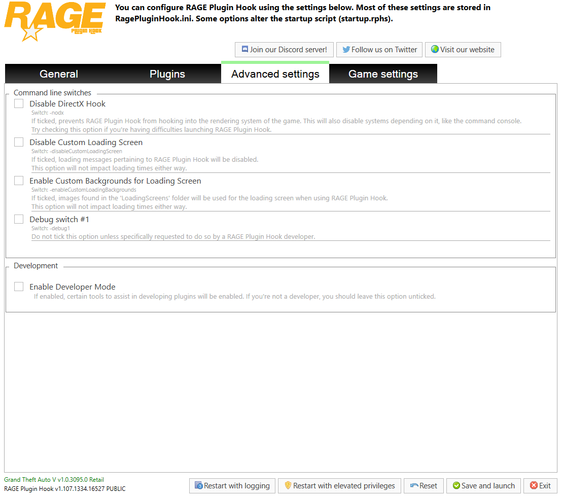Viewport: 562px width, 498px height.
Task: Click the Switch: -nodx text
Action: click(x=47, y=113)
